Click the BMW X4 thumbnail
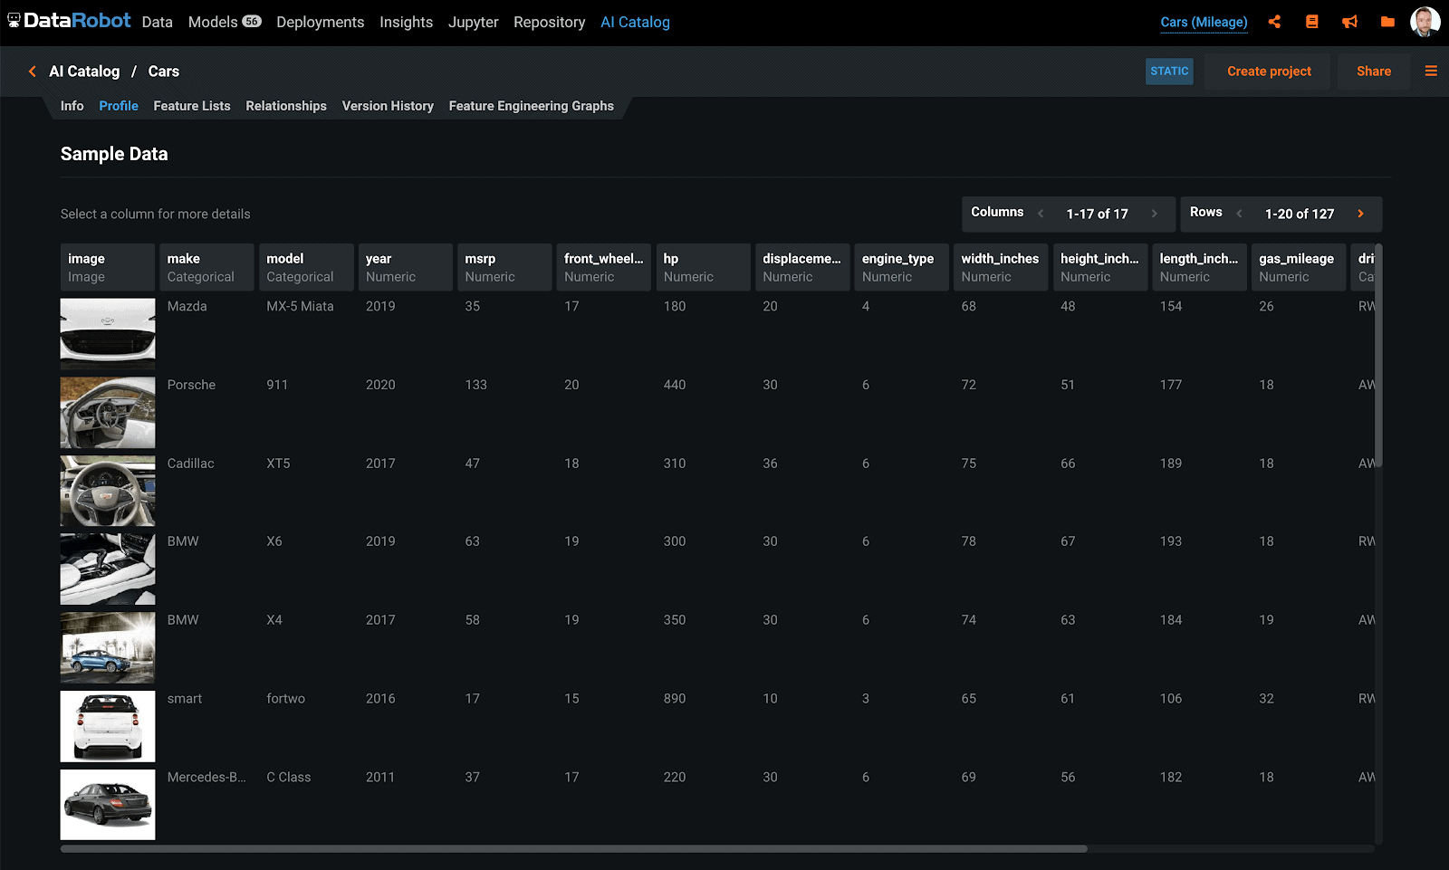The height and width of the screenshot is (870, 1449). click(108, 648)
